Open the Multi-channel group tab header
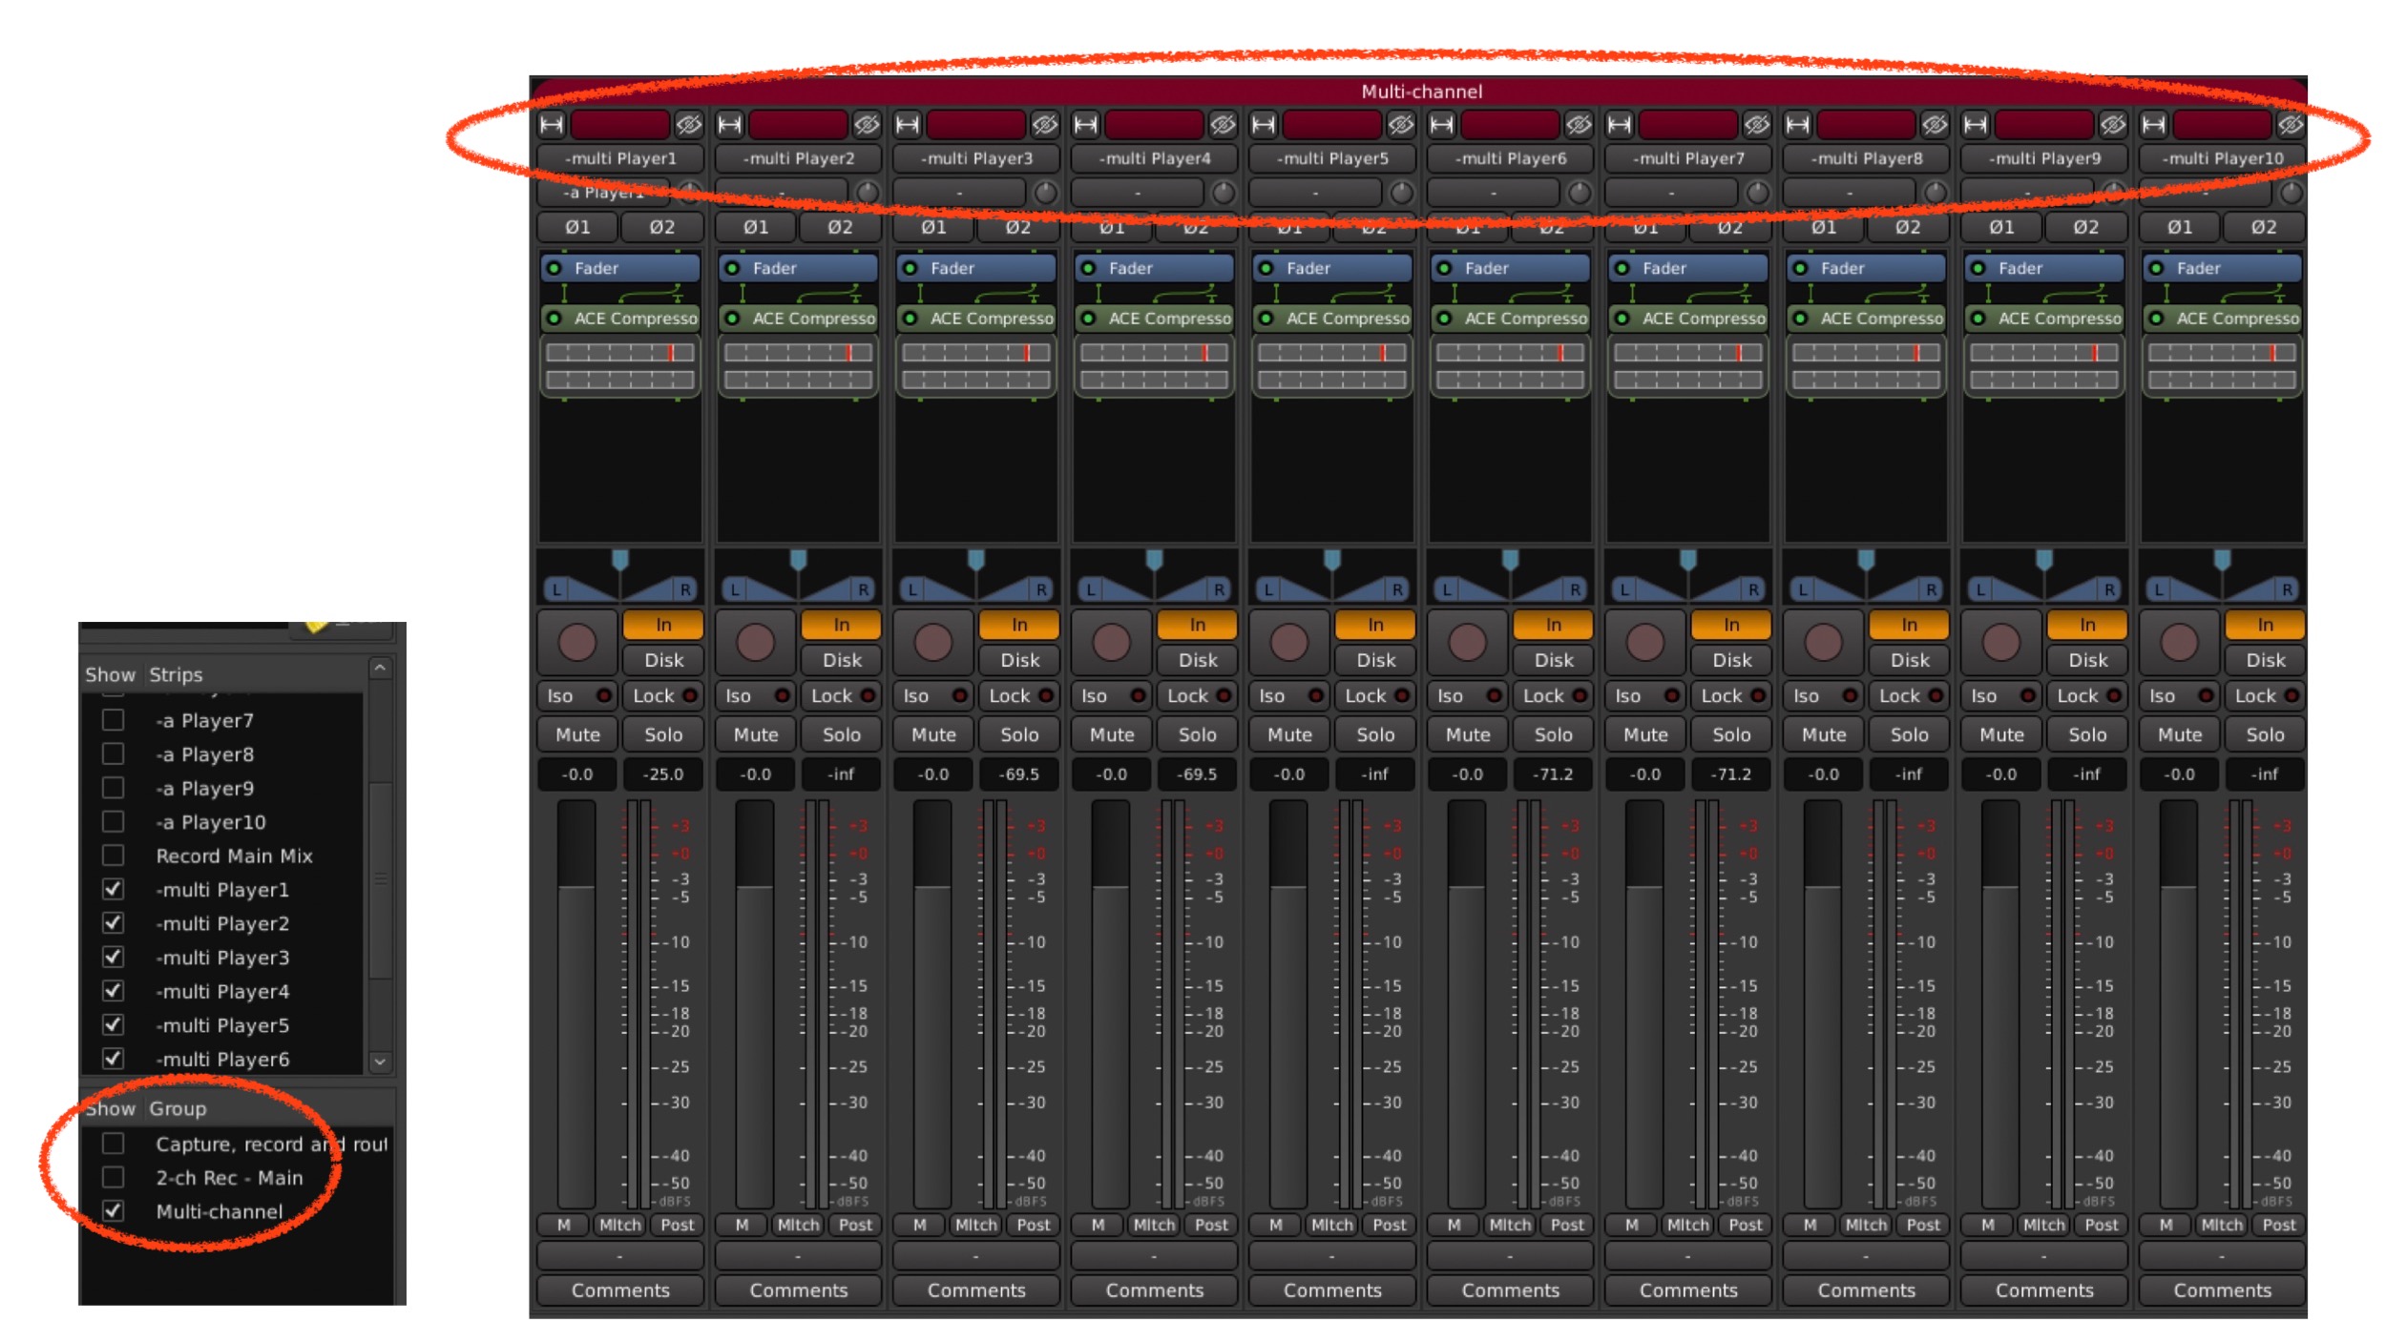Screen dimensions: 2386x1341 [x=1421, y=93]
